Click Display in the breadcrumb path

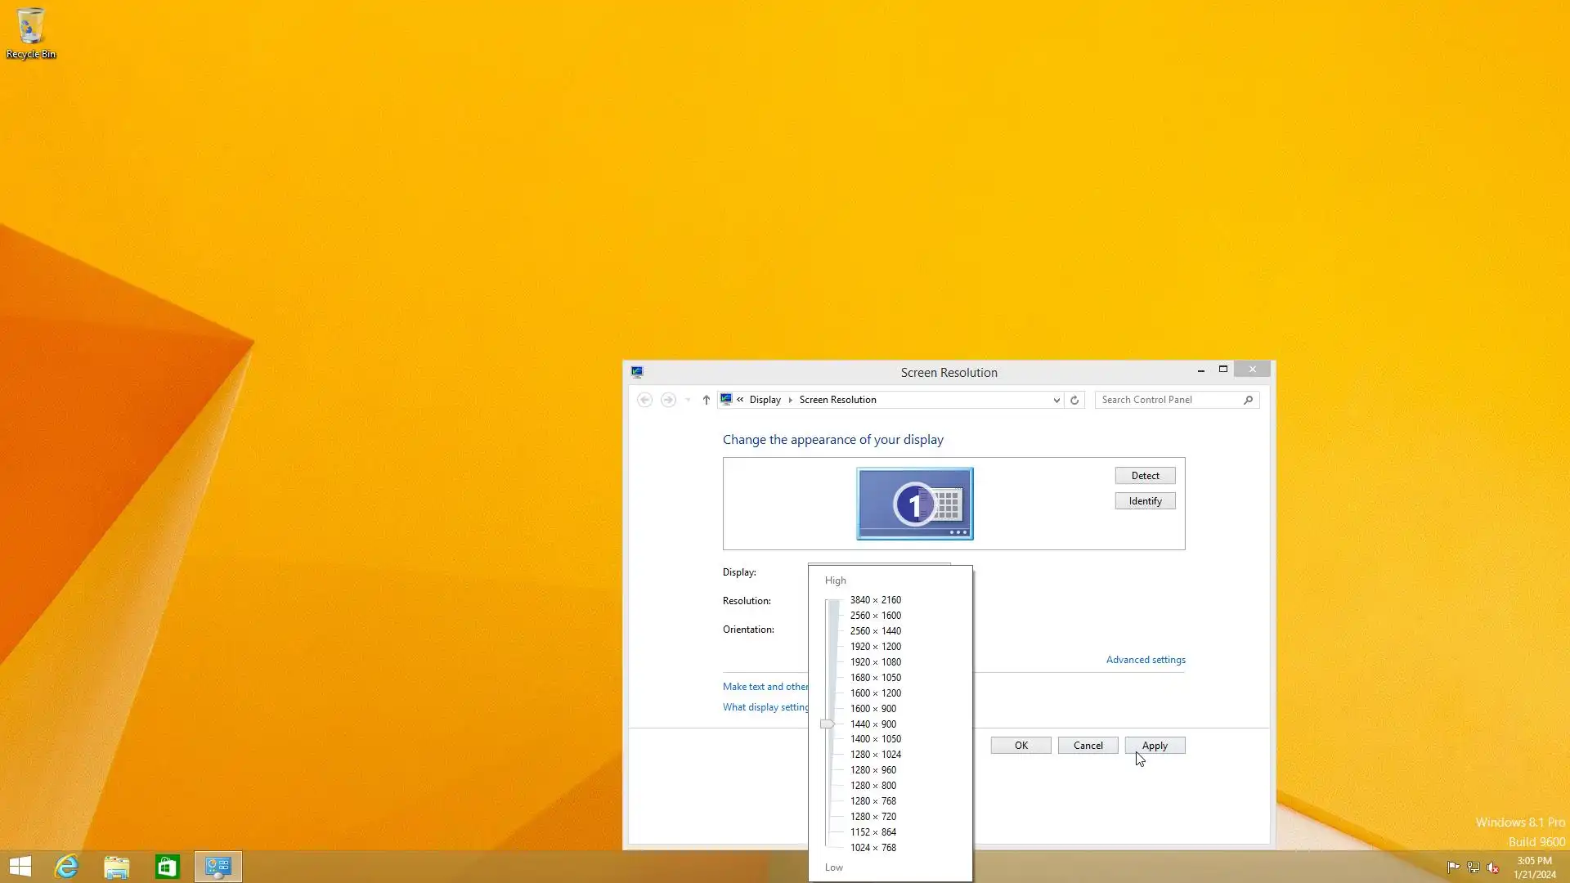[765, 400]
